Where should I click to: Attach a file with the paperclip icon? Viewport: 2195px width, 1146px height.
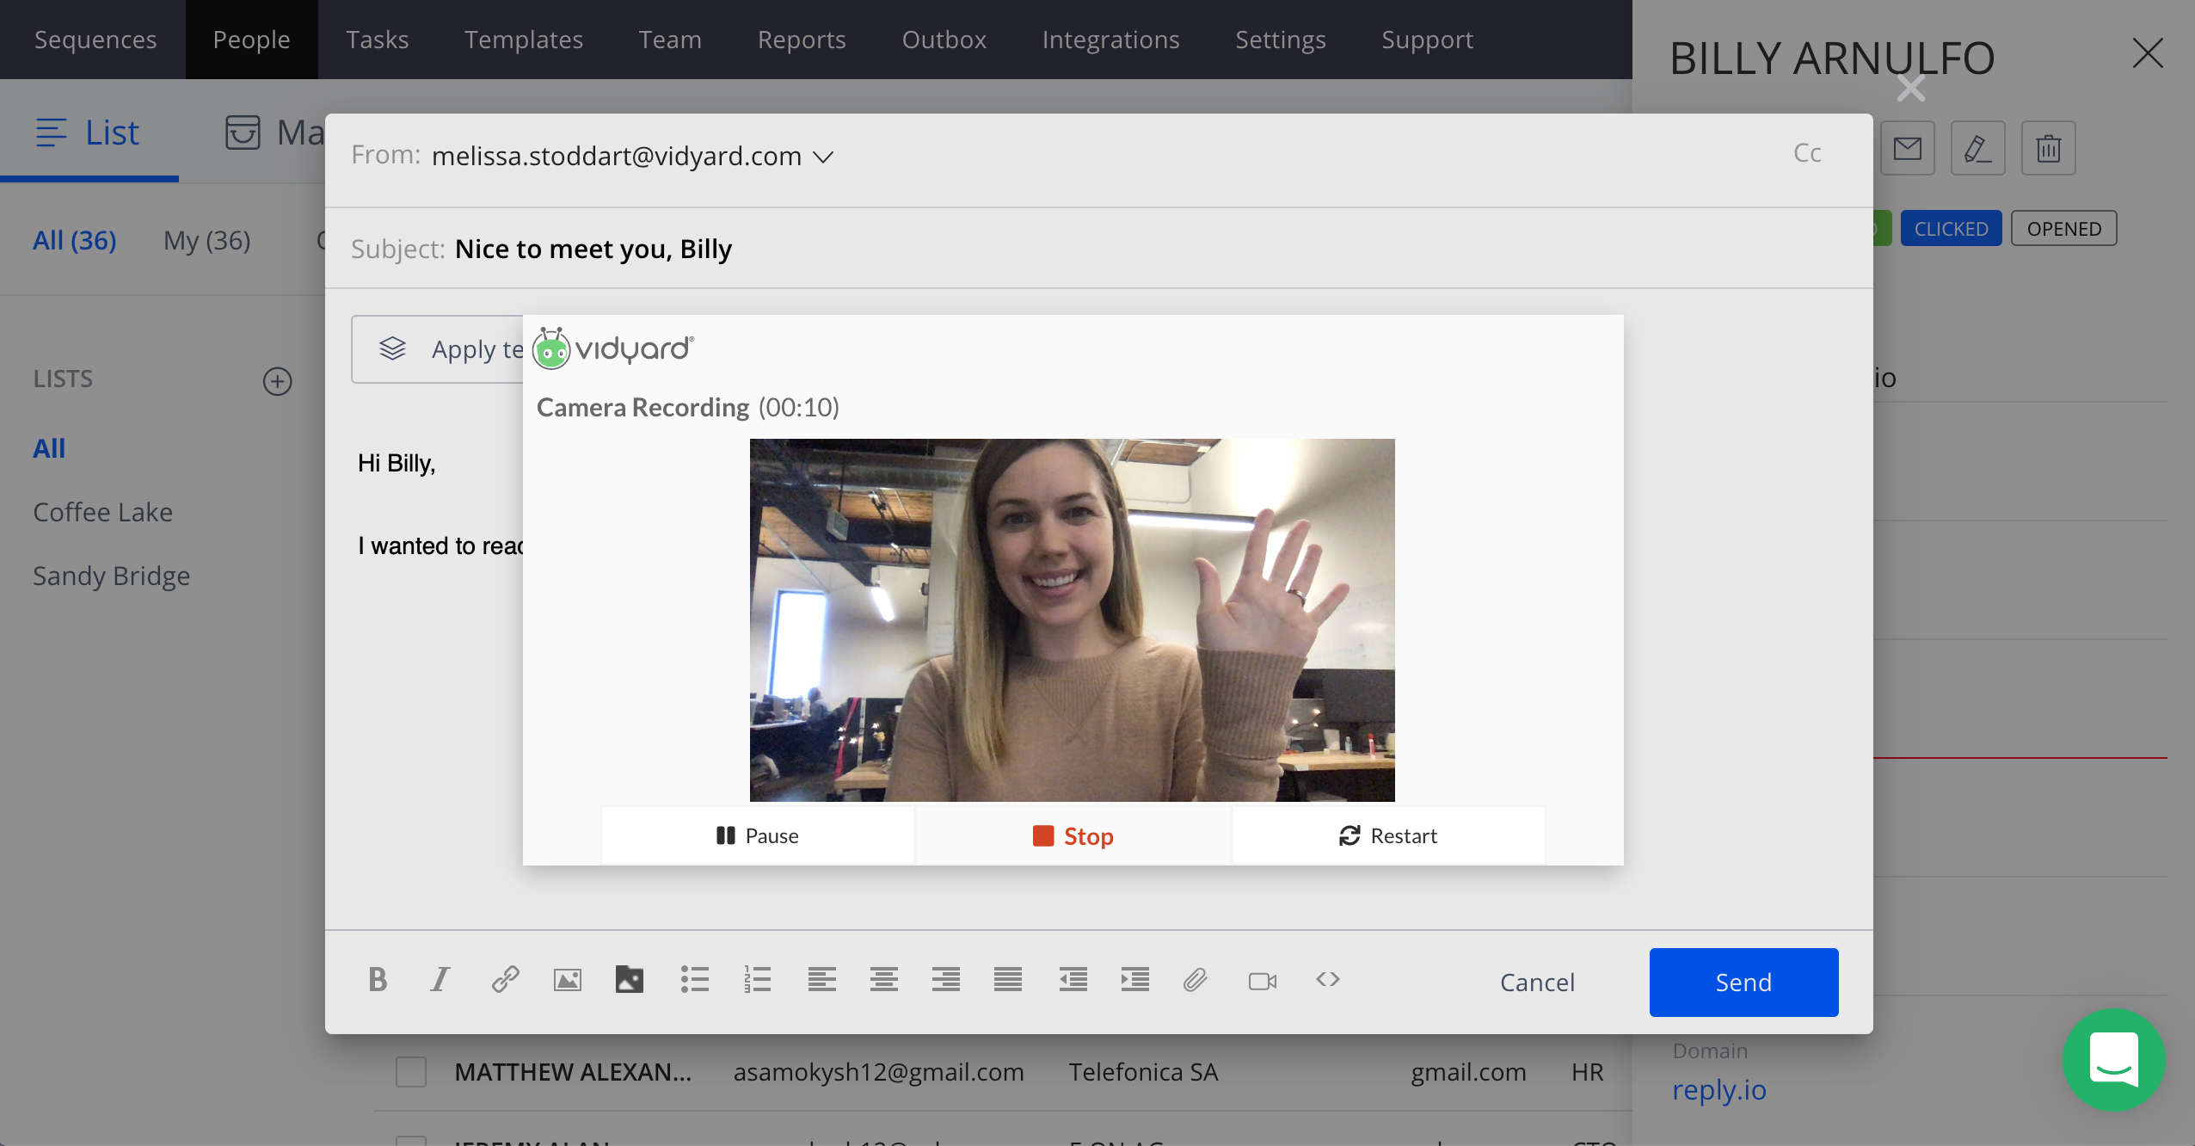coord(1195,980)
